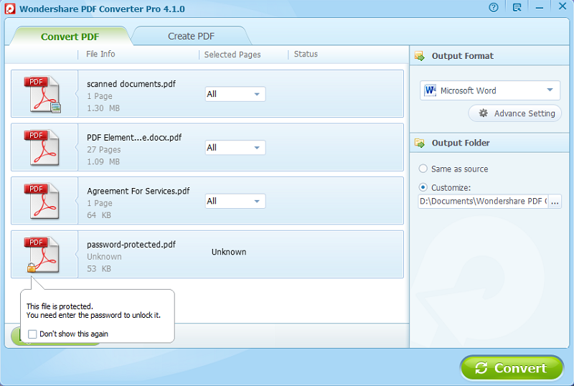Click the Convert button
574x386 pixels.
tap(512, 368)
